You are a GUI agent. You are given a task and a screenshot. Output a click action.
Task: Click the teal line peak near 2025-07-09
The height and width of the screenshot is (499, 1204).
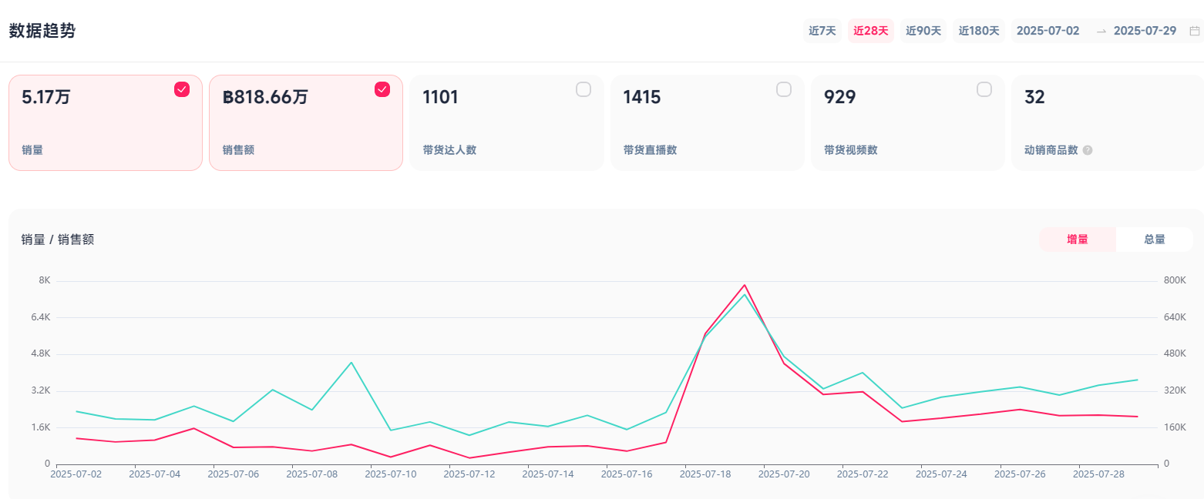click(x=351, y=363)
